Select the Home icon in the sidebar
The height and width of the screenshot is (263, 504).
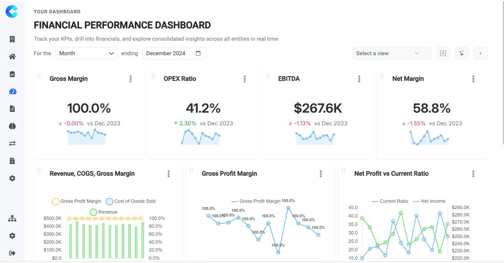[12, 56]
